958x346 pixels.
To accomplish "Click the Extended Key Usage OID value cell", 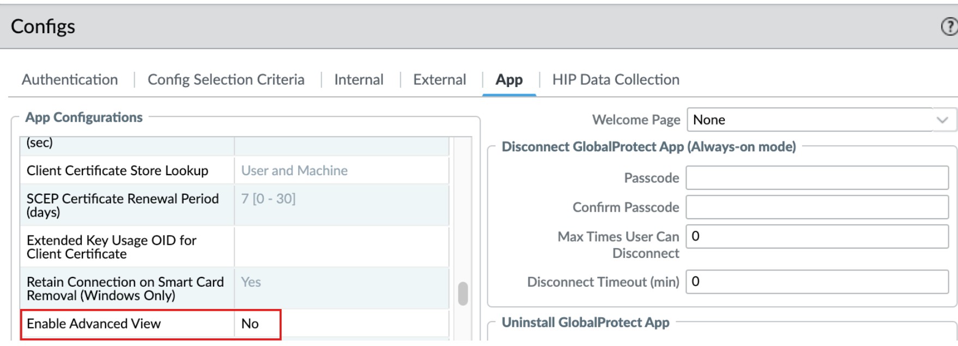I will pyautogui.click(x=341, y=247).
